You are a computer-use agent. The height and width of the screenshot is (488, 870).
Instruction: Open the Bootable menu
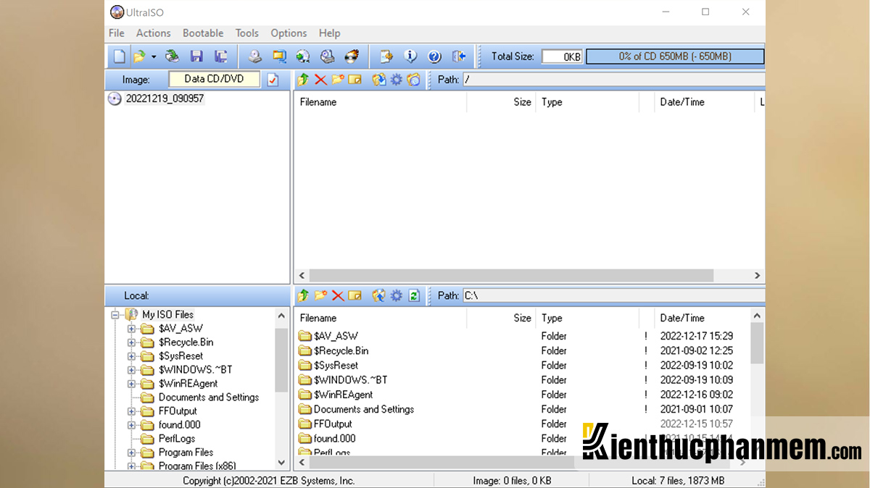click(x=203, y=33)
